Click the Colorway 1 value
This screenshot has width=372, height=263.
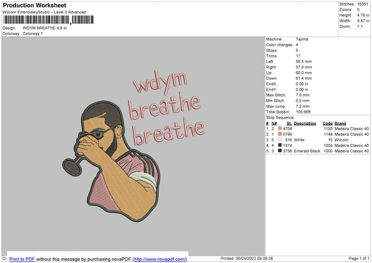32,33
